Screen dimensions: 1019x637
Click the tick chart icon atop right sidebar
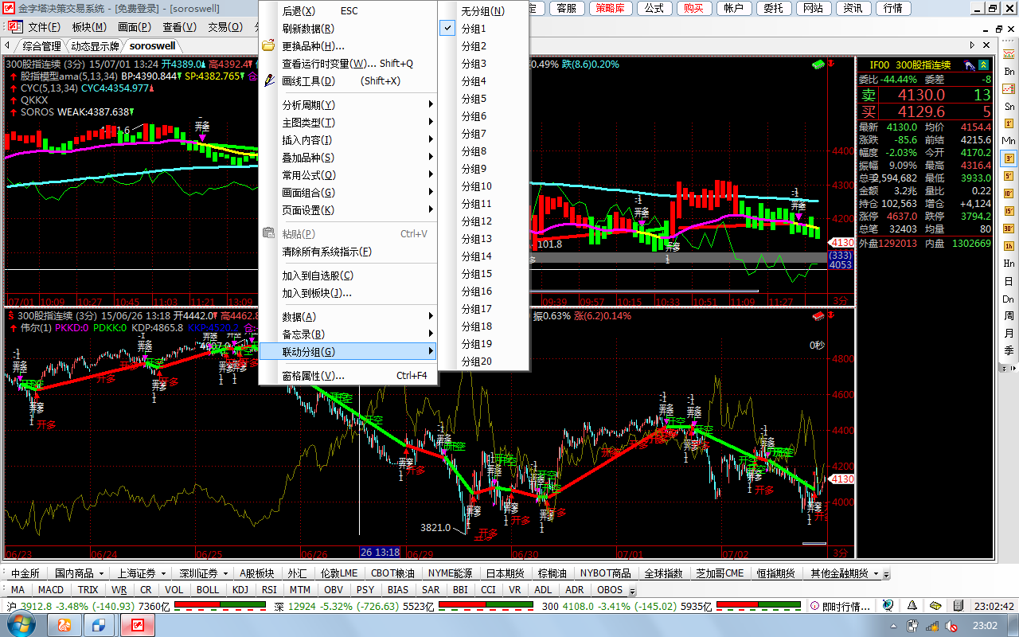[x=1009, y=53]
